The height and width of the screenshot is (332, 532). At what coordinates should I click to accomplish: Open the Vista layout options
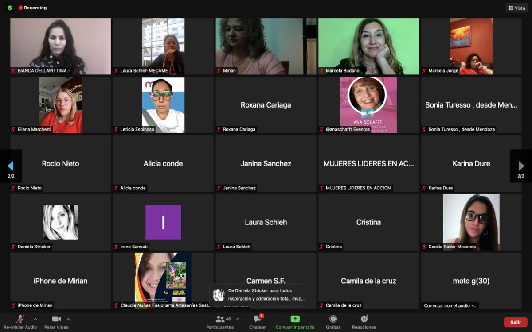[517, 8]
